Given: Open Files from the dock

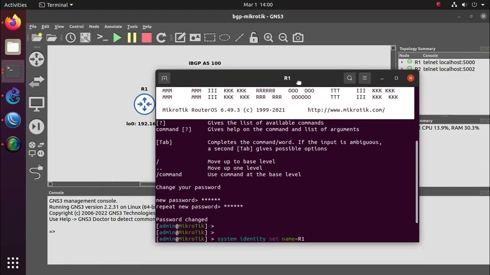Looking at the screenshot, I should coord(13,47).
